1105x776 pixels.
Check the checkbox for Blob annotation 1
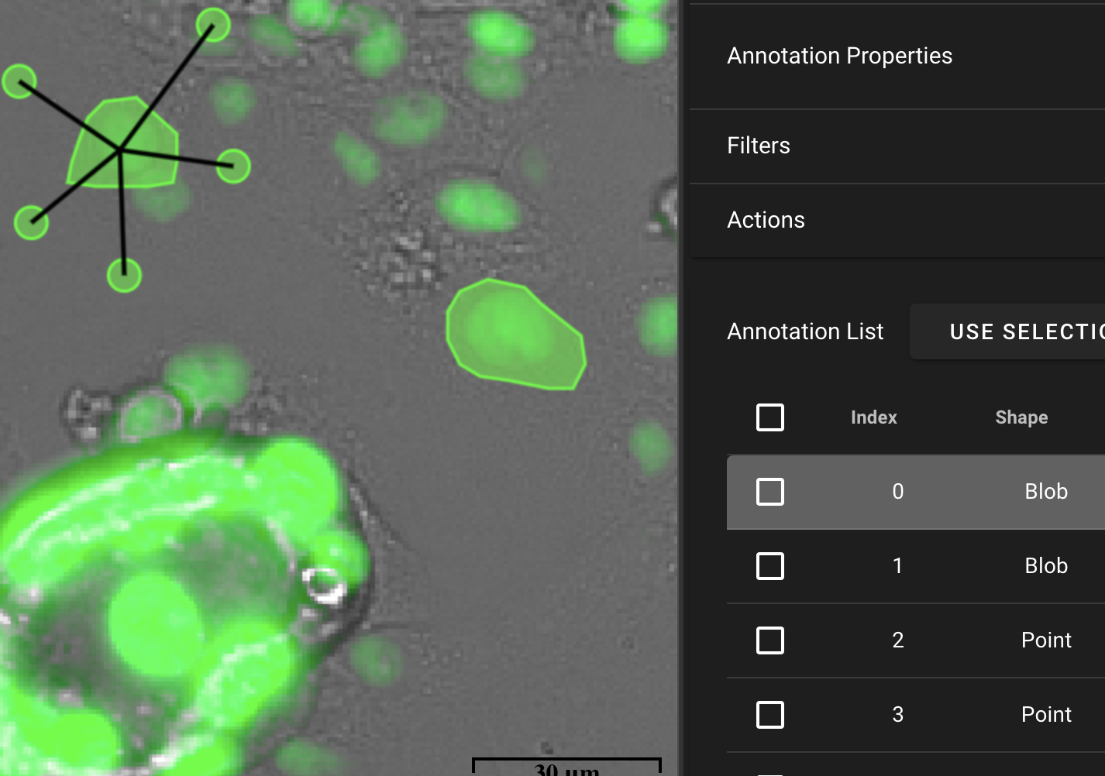click(770, 566)
